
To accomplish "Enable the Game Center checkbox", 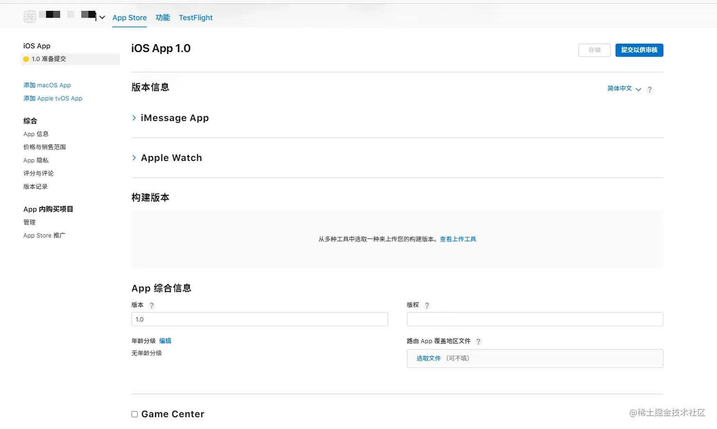I will [135, 414].
